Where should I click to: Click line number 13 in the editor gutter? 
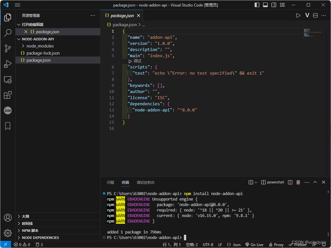(x=112, y=110)
